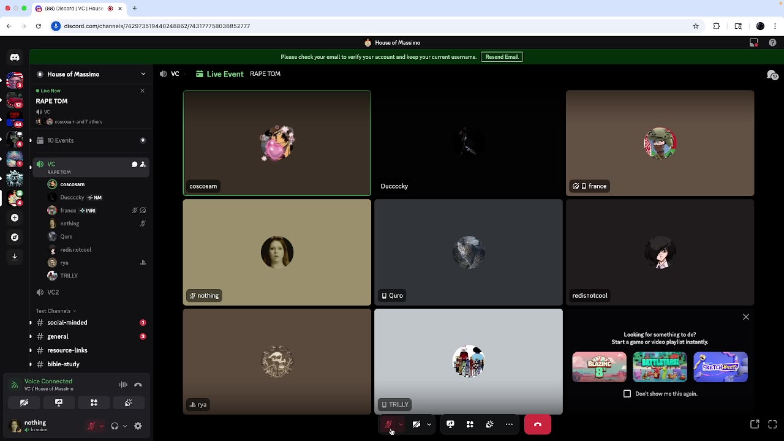Open the Sketch Heads activity thumbnail

[x=720, y=367]
